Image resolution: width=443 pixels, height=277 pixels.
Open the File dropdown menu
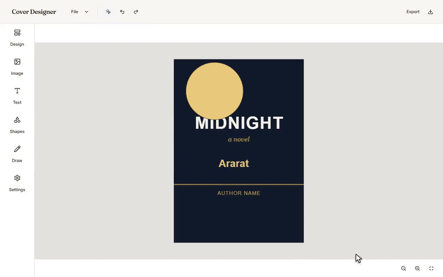pyautogui.click(x=80, y=12)
